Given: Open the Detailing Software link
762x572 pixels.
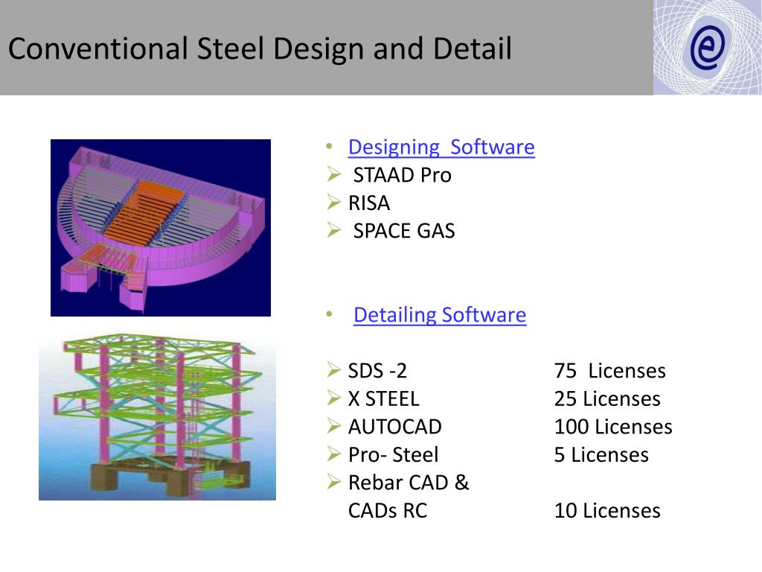Looking at the screenshot, I should point(440,315).
